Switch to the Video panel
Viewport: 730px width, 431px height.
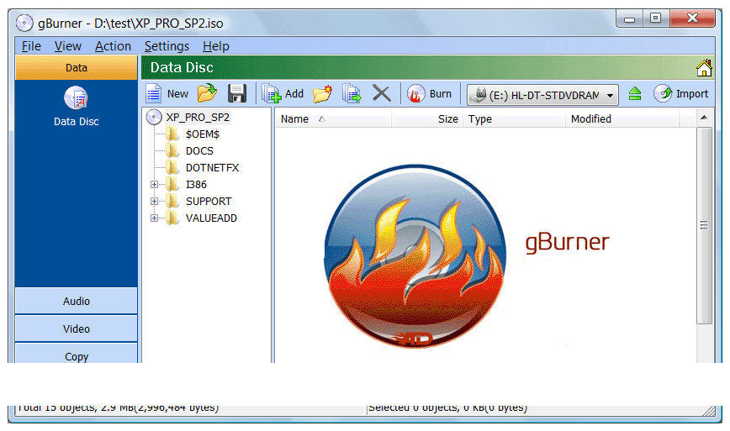(77, 329)
